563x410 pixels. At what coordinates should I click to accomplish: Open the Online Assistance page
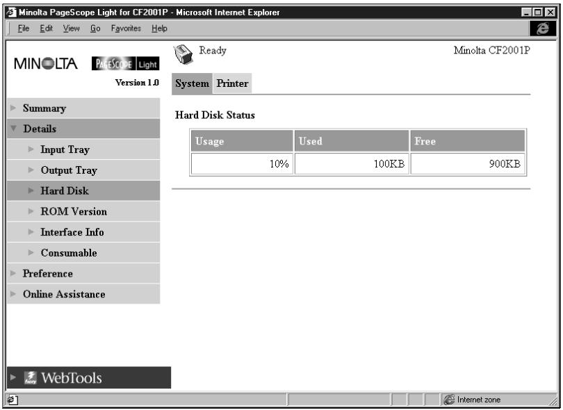click(x=83, y=294)
